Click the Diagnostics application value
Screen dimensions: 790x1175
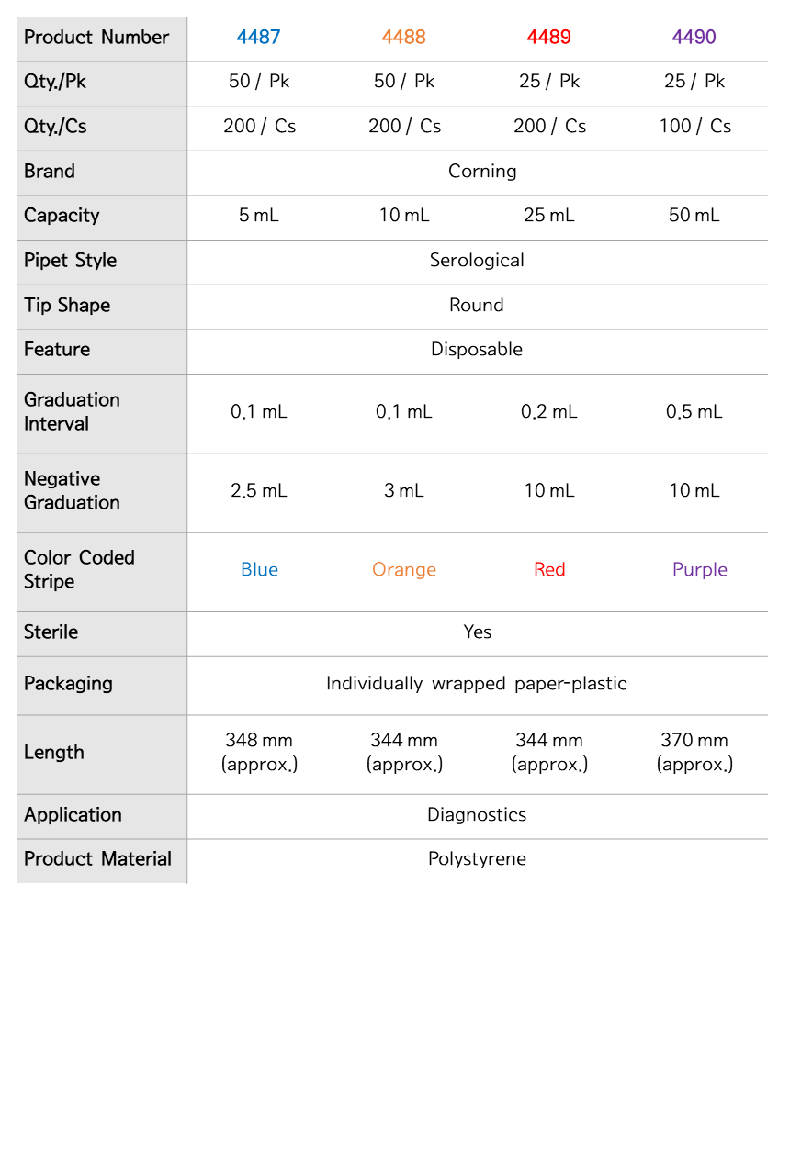coord(477,815)
